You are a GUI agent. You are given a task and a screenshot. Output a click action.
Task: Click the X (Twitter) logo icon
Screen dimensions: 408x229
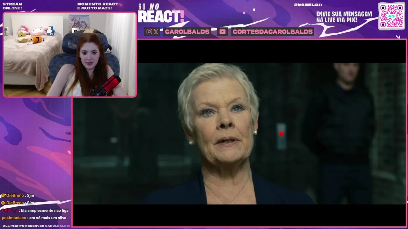tap(156, 31)
